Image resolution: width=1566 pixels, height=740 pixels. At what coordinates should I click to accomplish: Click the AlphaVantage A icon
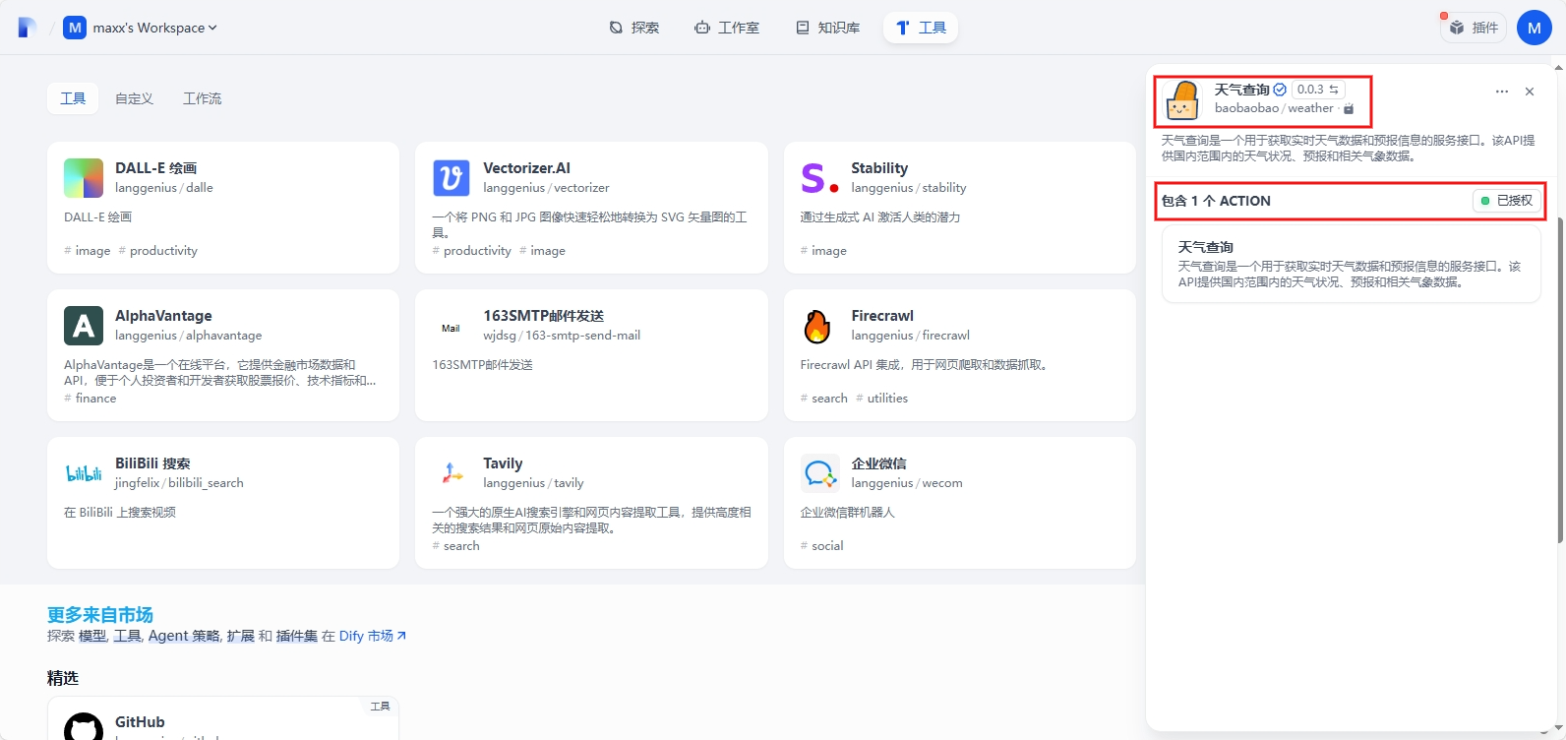point(84,326)
